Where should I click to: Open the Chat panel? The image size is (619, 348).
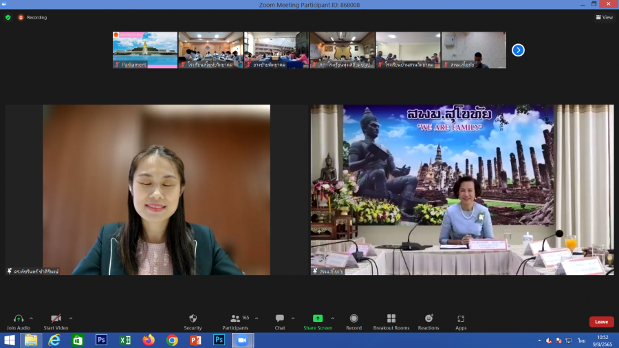pyautogui.click(x=280, y=319)
